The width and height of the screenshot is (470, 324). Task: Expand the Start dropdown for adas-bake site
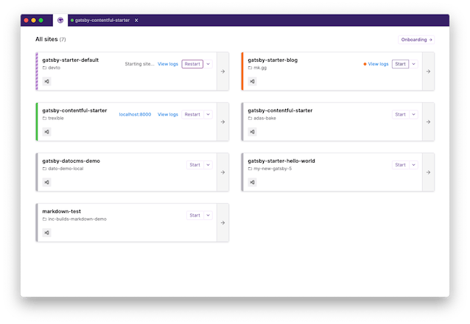(414, 114)
